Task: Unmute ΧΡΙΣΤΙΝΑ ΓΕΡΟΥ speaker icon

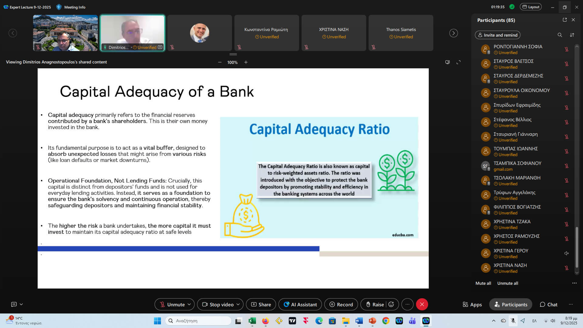Action: (566, 253)
